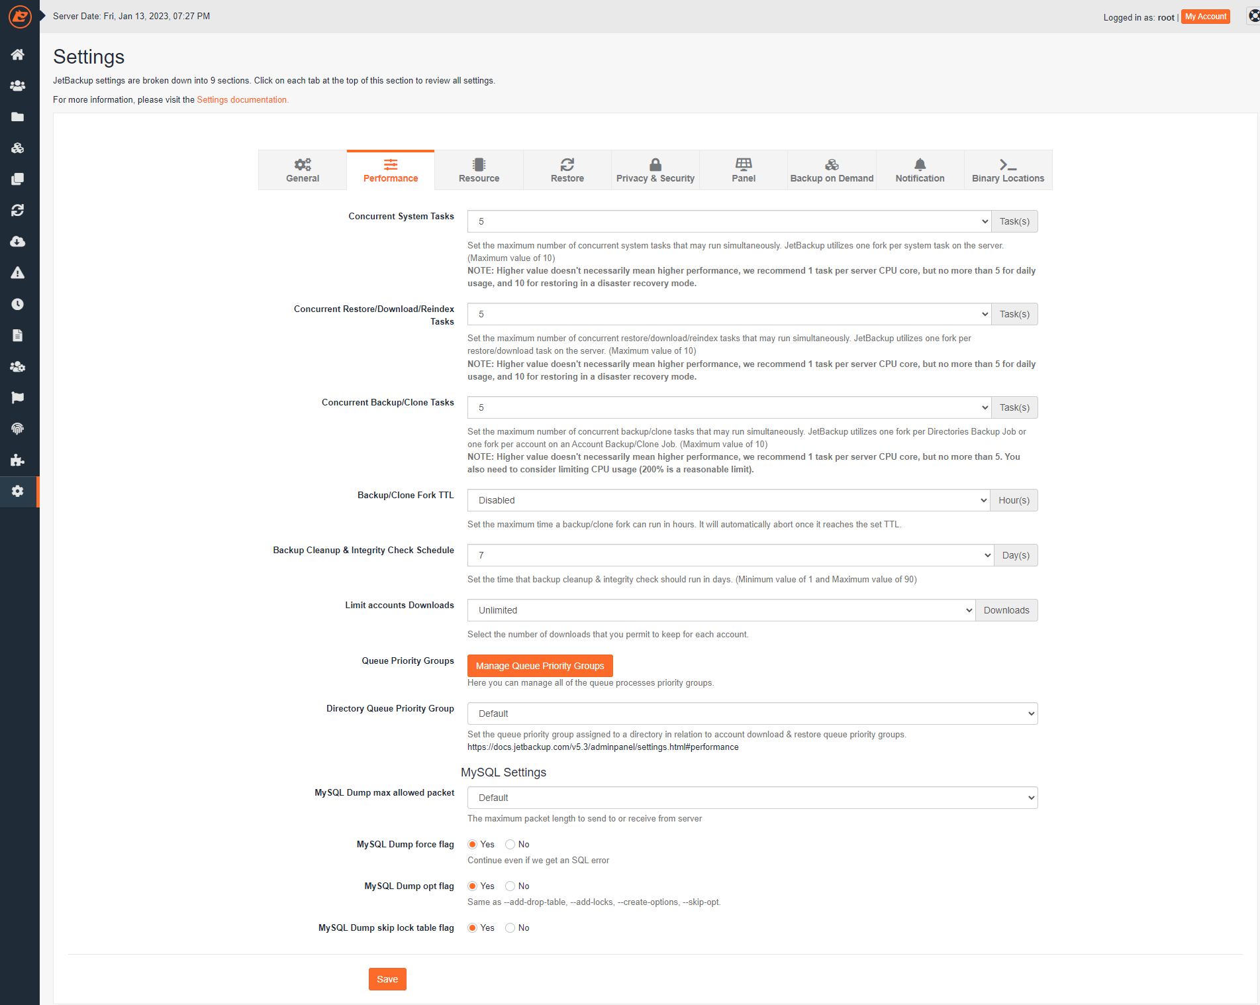Viewport: 1260px width, 1005px height.
Task: View Alerts via warning triangle icon
Action: click(x=18, y=272)
